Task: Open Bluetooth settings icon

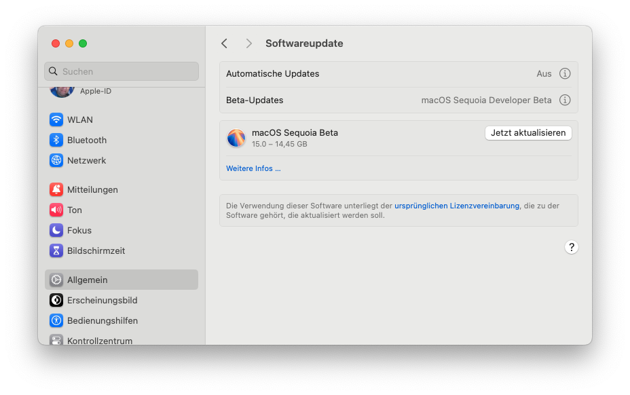Action: point(56,140)
